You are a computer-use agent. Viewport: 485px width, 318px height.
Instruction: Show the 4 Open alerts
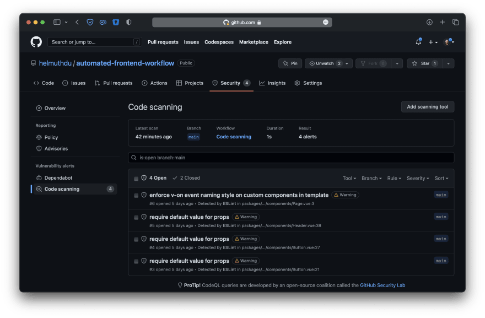(x=154, y=178)
